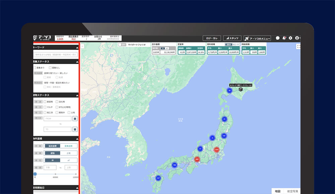The image size is (335, 194).
Task: Collapse the 物件面積 section arrow
Action: coord(77,139)
